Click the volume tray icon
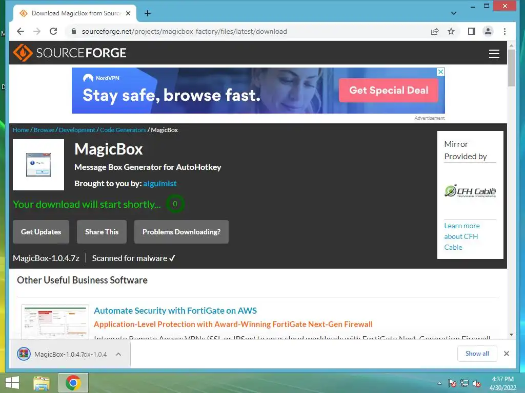This screenshot has height=393, width=525. [477, 383]
